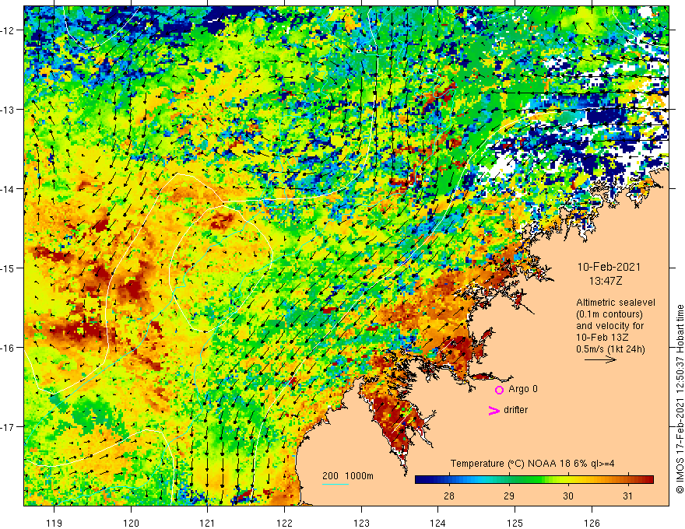Click the magenta drifter arrowhead legend symbol
685x529 pixels.
click(494, 411)
